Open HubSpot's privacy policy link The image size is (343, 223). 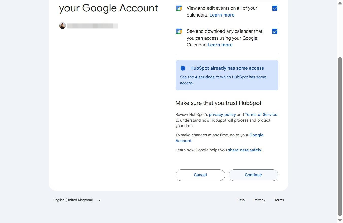click(222, 115)
